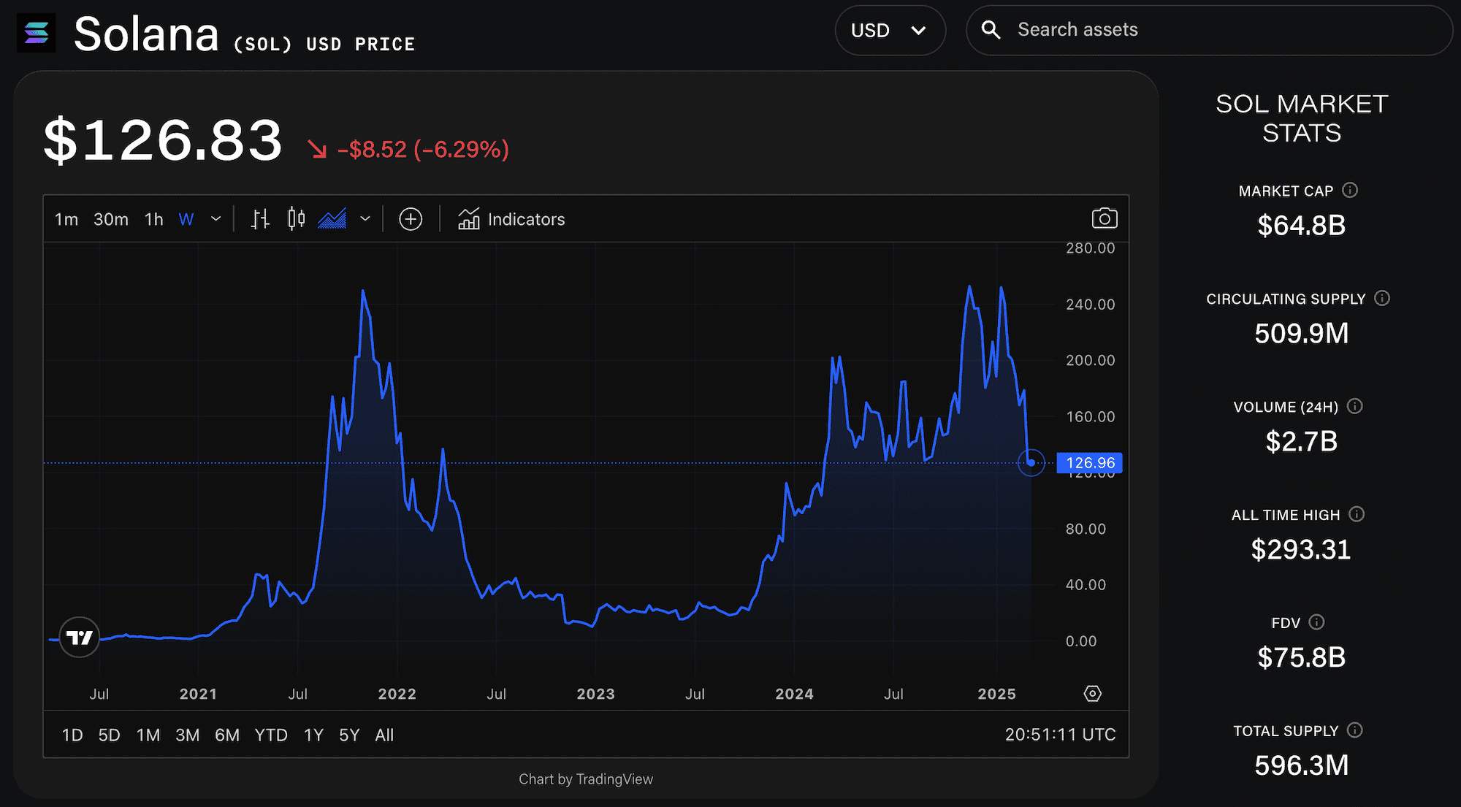Click the TradingView logo on the chart
Viewport: 1461px width, 807px height.
pyautogui.click(x=79, y=636)
